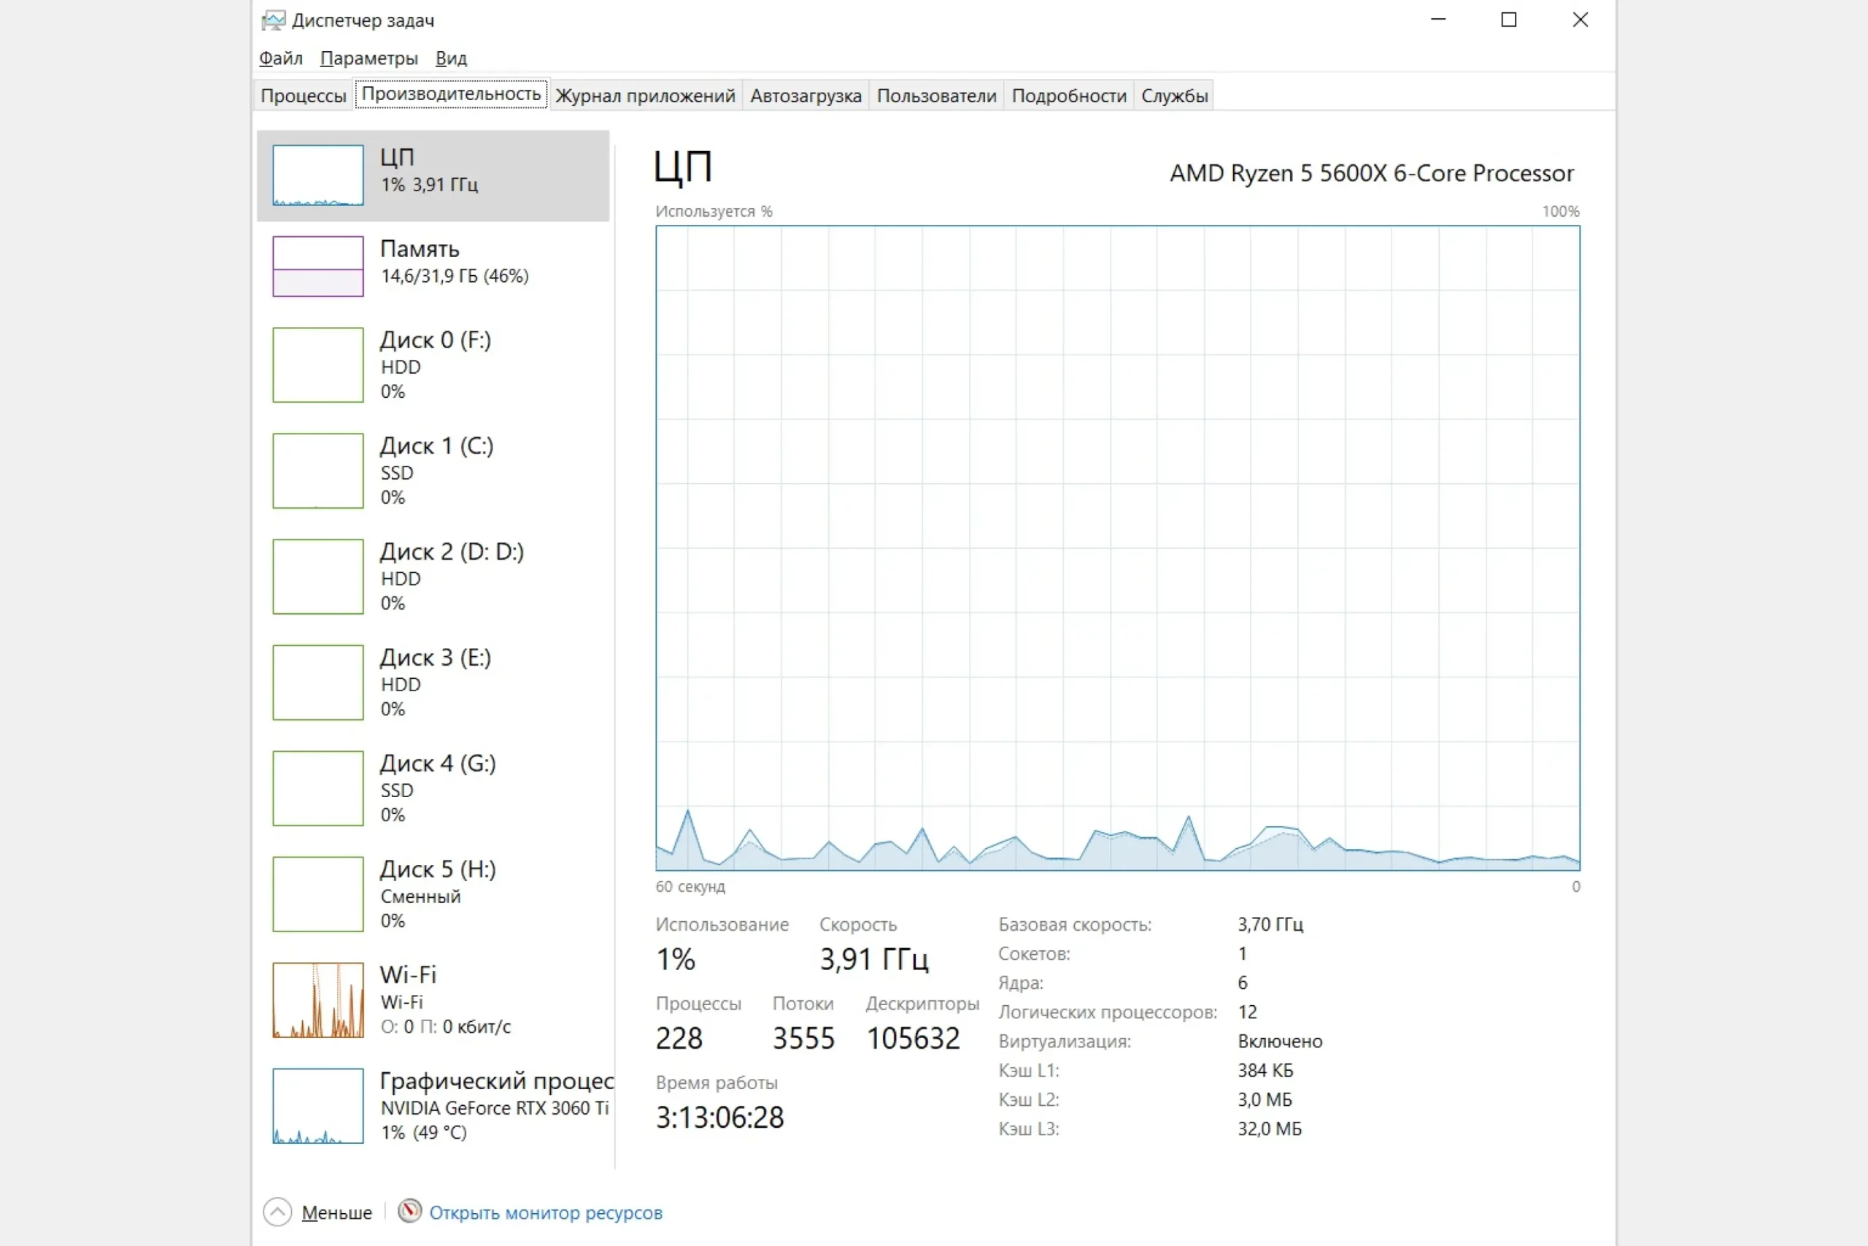This screenshot has height=1246, width=1868.
Task: Switch to the Автозагрузка tab
Action: pyautogui.click(x=806, y=96)
